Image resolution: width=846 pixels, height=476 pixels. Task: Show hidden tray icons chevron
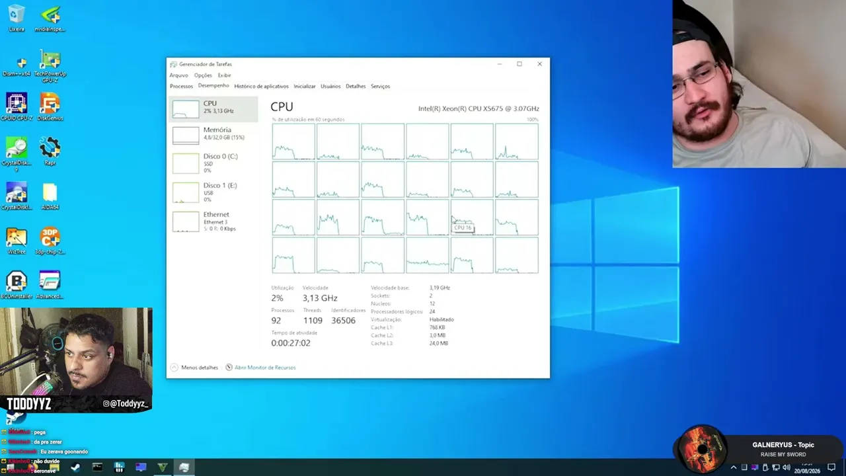(x=733, y=467)
